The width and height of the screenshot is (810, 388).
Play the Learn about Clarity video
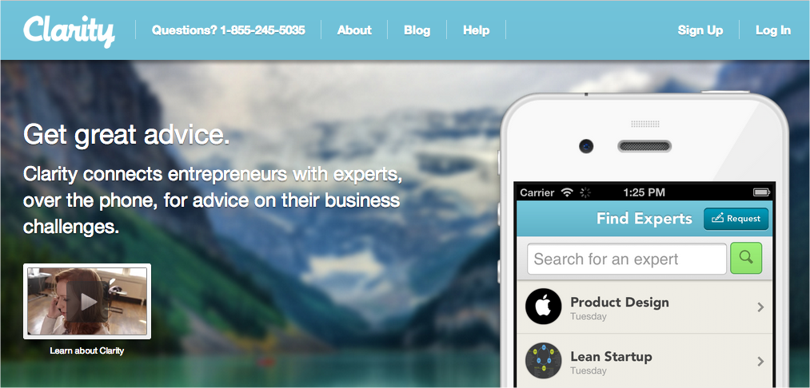point(87,301)
